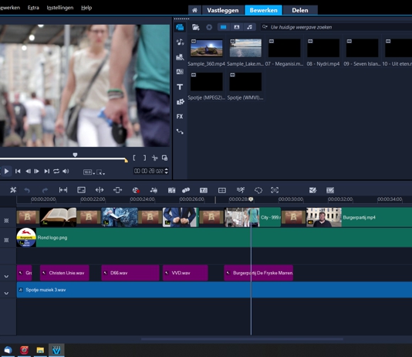Open the Help menu
Screen dimensions: 412x357
[x=86, y=8]
